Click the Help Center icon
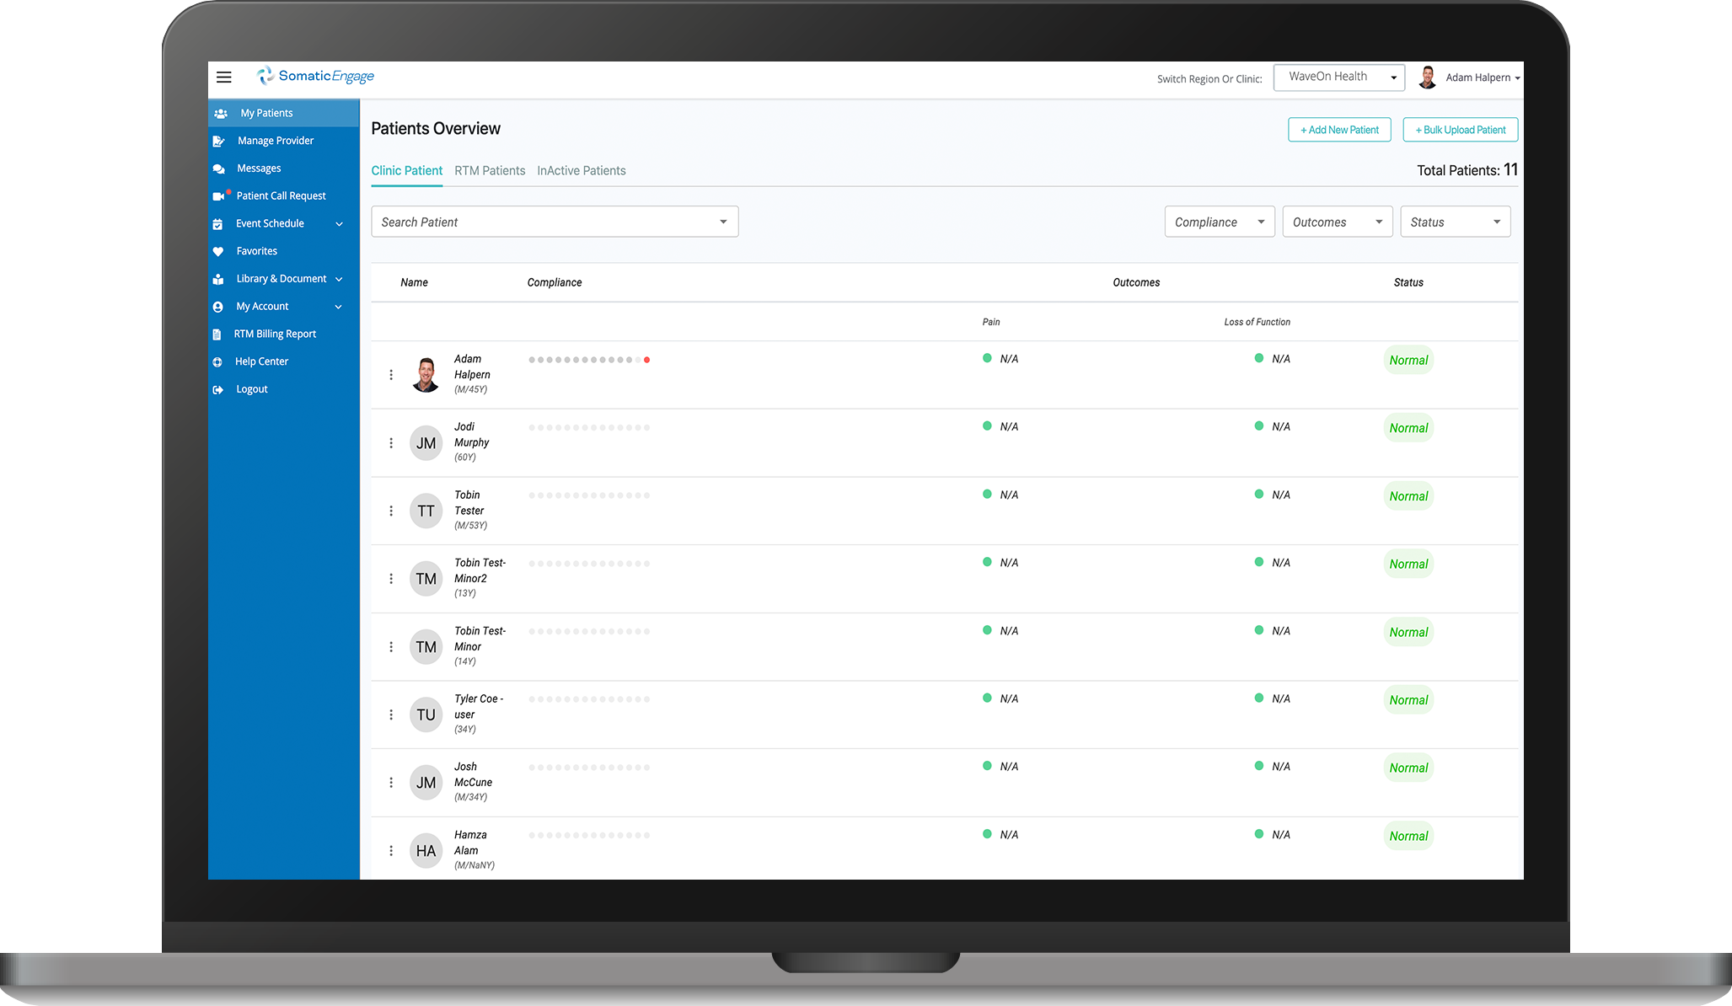The height and width of the screenshot is (1006, 1732). [217, 362]
